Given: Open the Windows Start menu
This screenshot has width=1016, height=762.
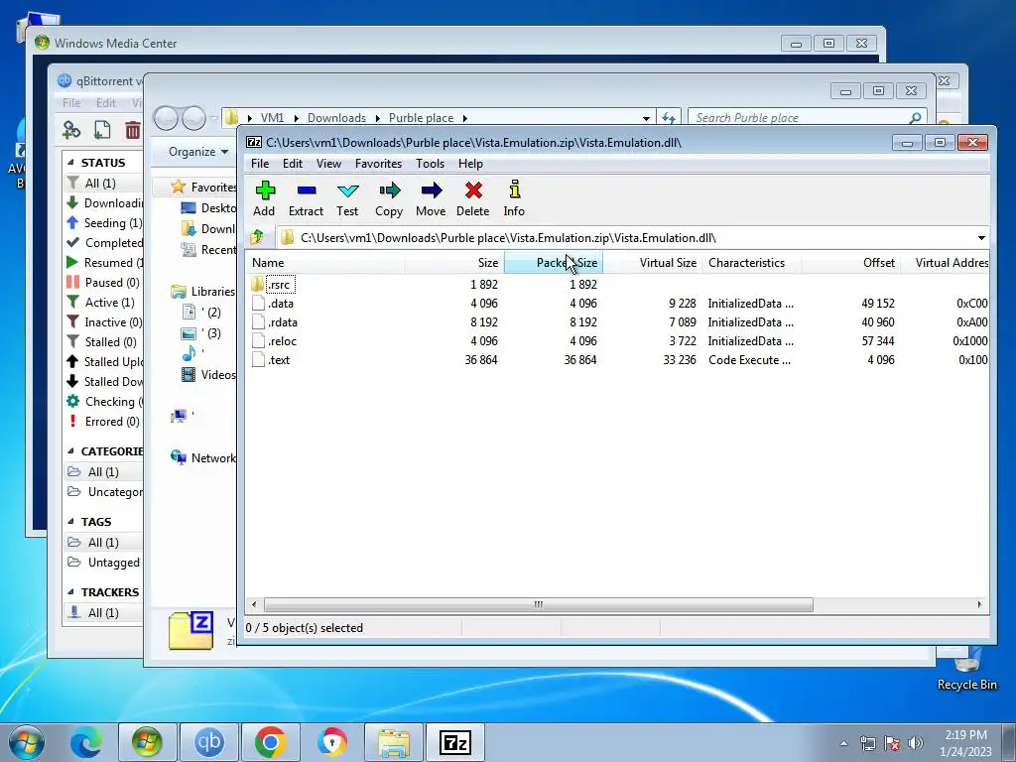Looking at the screenshot, I should click(27, 742).
